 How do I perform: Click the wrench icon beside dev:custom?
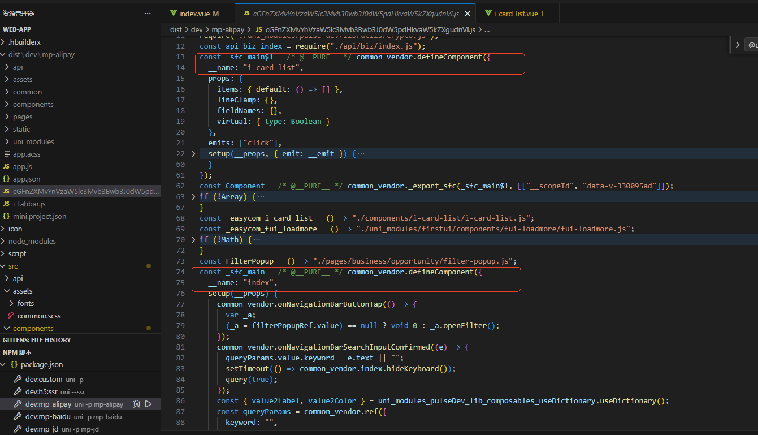18,379
